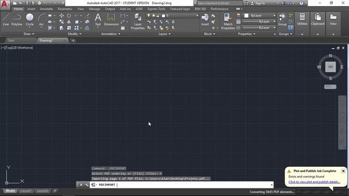Add a new drawing tab with plus
Image resolution: width=349 pixels, height=196 pixels.
pyautogui.click(x=73, y=40)
